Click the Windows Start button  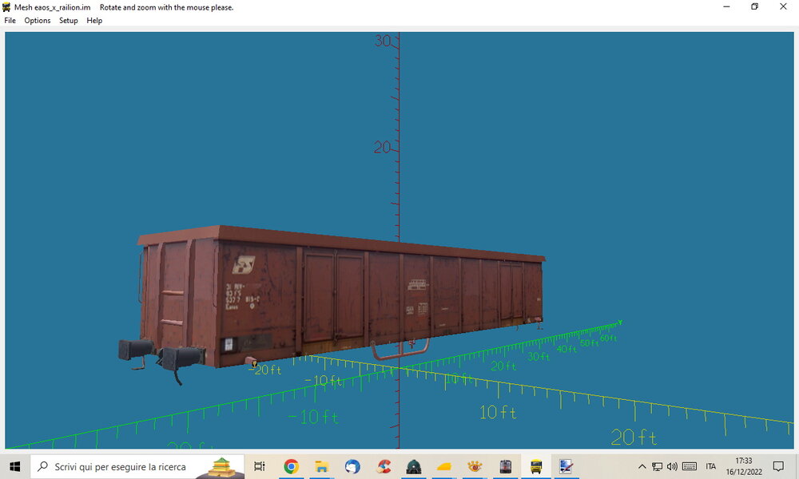[x=14, y=466]
